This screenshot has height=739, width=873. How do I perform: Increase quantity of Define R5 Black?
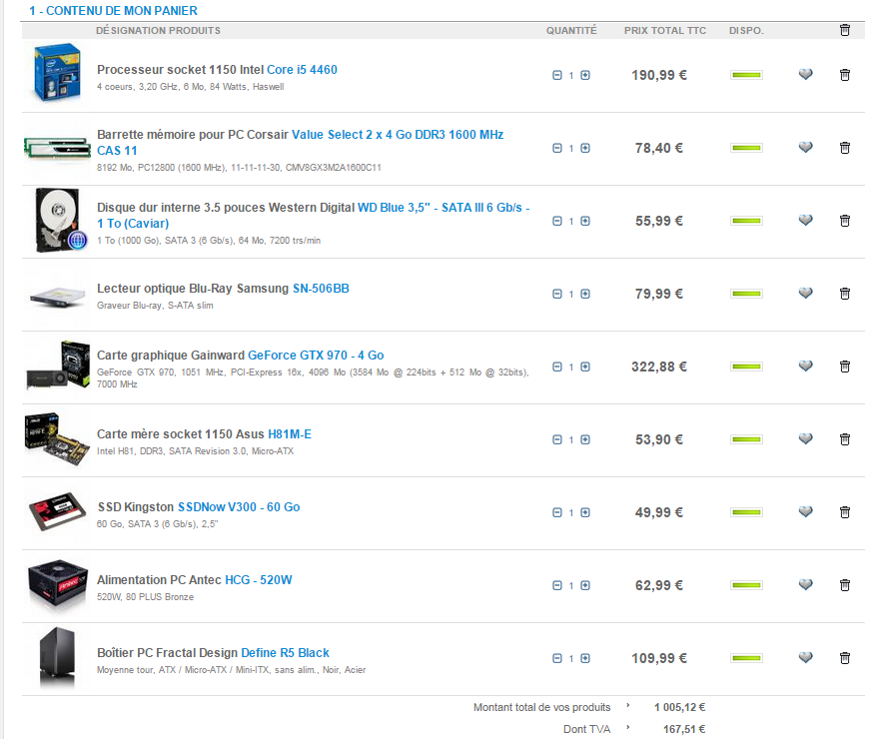585,658
